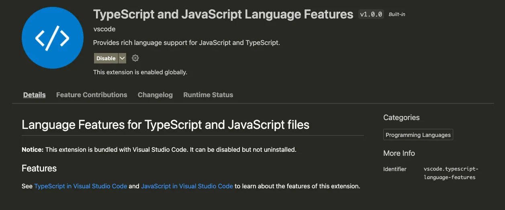Click the Built-in label
The image size is (505, 210).
pyautogui.click(x=397, y=14)
